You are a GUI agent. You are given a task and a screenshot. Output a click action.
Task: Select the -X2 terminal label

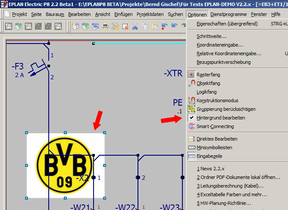(82, 178)
